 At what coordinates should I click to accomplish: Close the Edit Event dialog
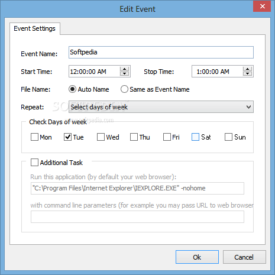point(262,6)
